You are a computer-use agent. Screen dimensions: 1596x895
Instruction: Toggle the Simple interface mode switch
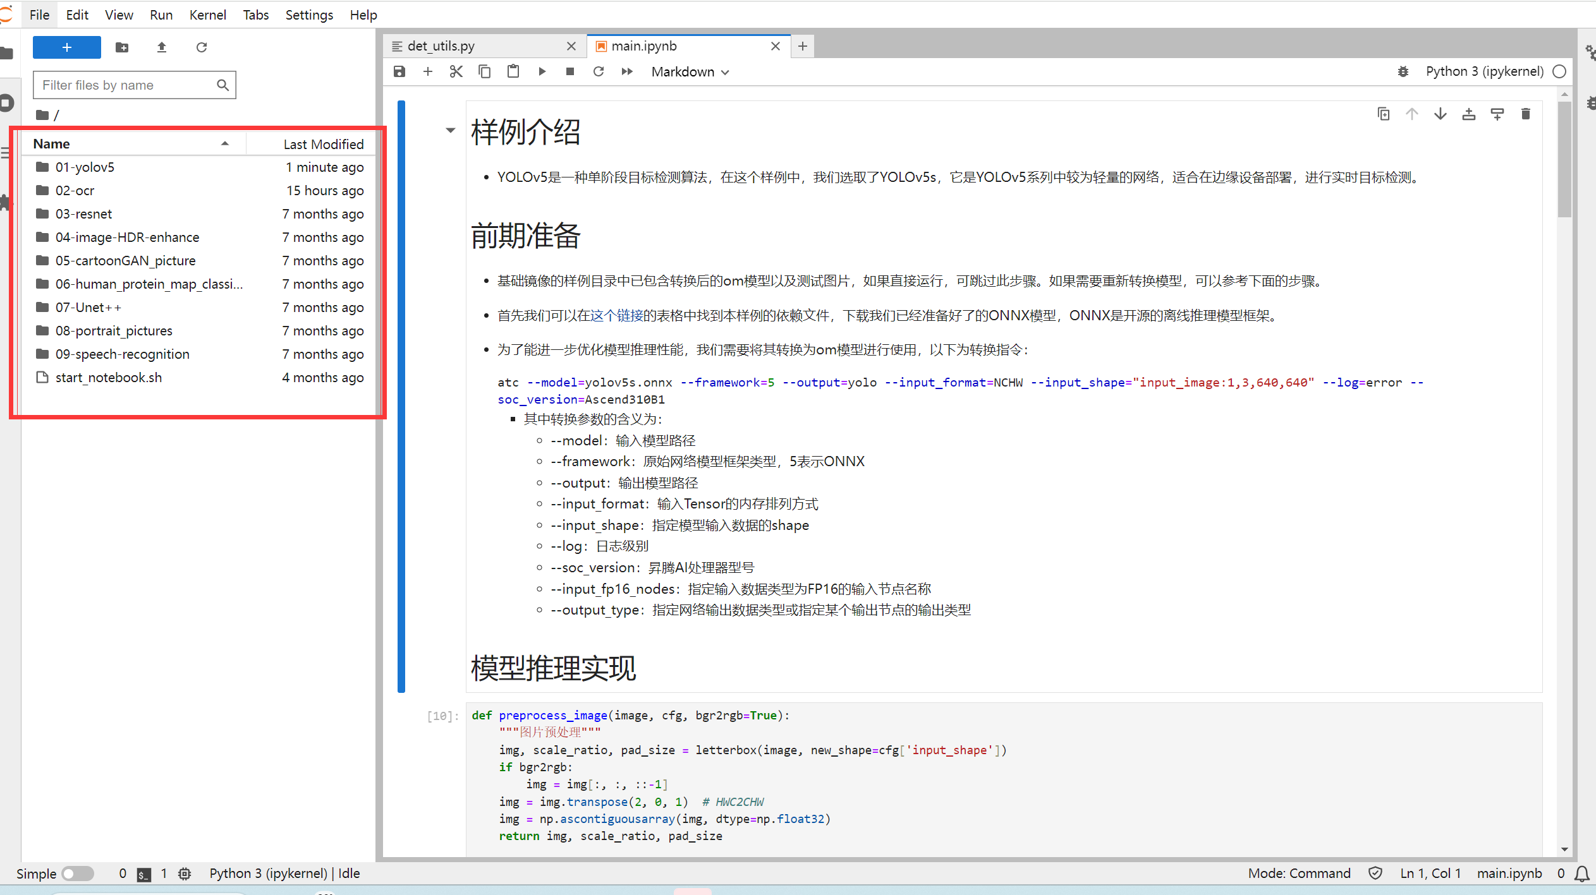tap(78, 873)
